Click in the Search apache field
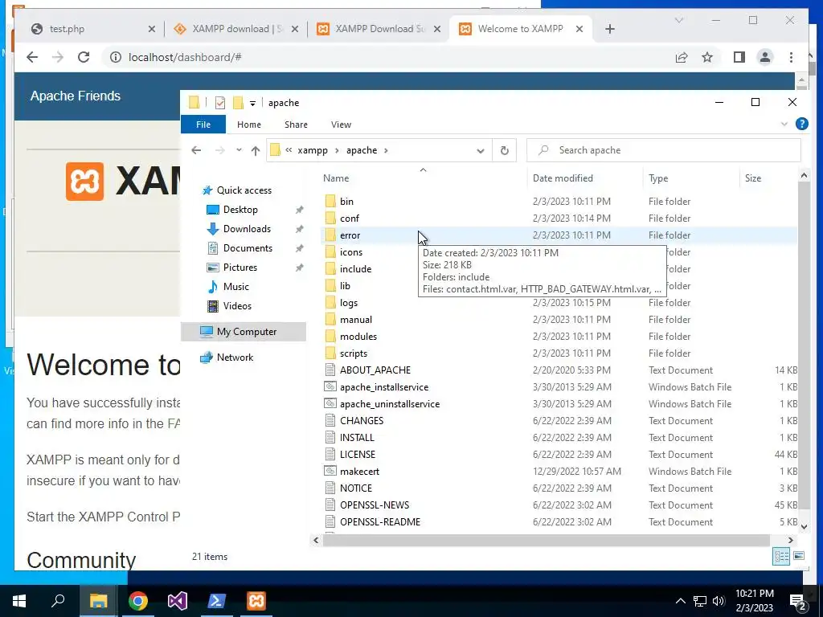Screen dimensions: 823x617 click(663, 150)
